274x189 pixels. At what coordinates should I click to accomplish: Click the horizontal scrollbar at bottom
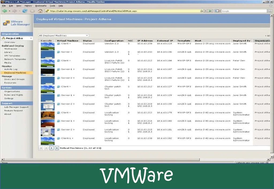coord(101,159)
